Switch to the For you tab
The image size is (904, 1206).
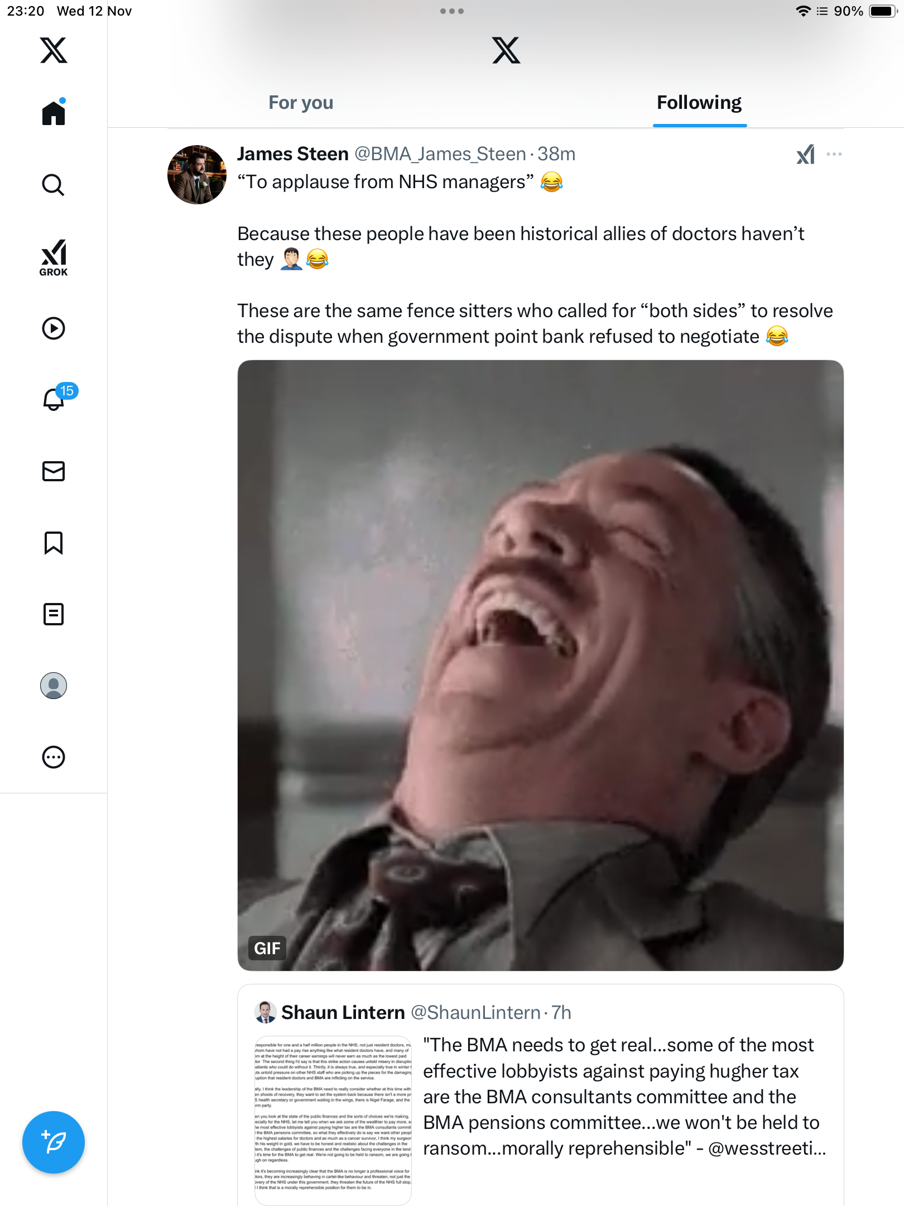pyautogui.click(x=301, y=103)
